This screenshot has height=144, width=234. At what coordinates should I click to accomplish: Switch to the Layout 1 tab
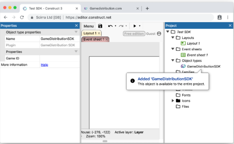coord(90,33)
